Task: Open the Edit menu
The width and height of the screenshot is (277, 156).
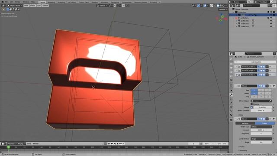Action: 11,2
